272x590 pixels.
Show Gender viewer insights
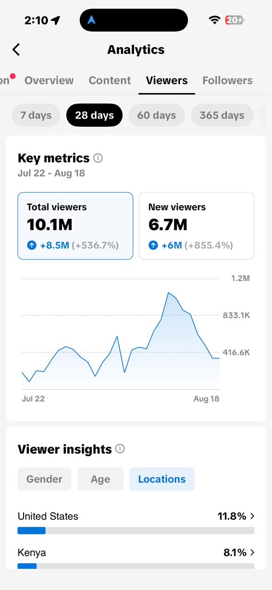[x=44, y=479]
